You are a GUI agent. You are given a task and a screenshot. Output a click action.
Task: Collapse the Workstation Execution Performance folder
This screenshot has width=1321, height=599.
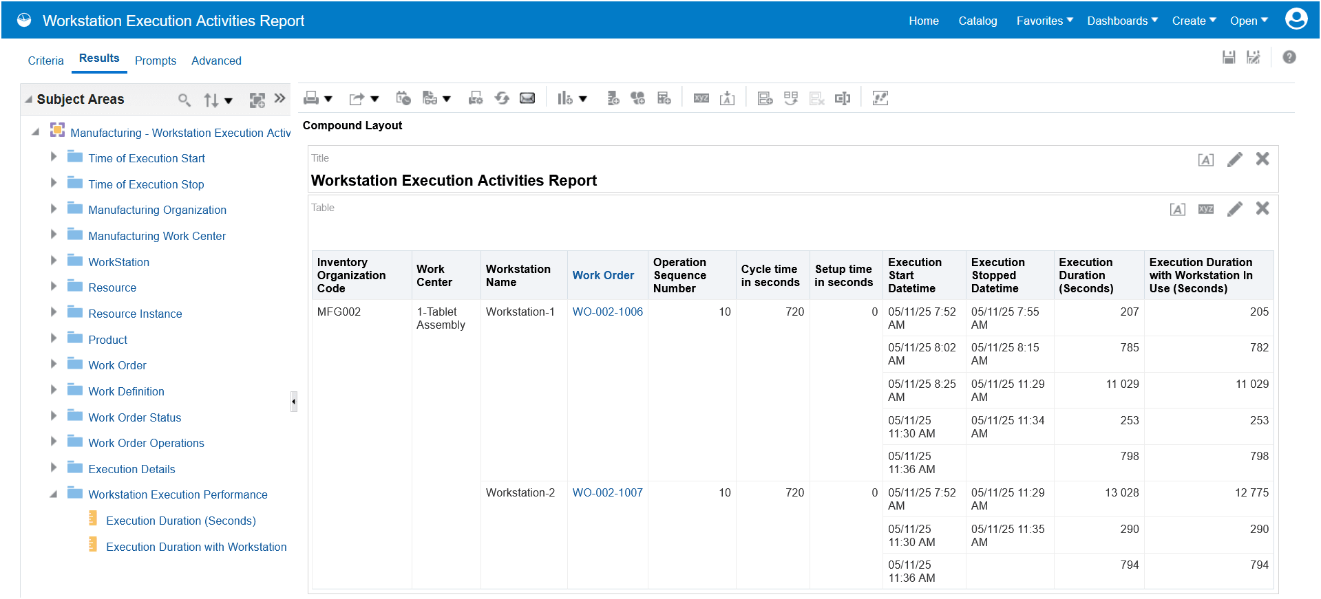(54, 494)
